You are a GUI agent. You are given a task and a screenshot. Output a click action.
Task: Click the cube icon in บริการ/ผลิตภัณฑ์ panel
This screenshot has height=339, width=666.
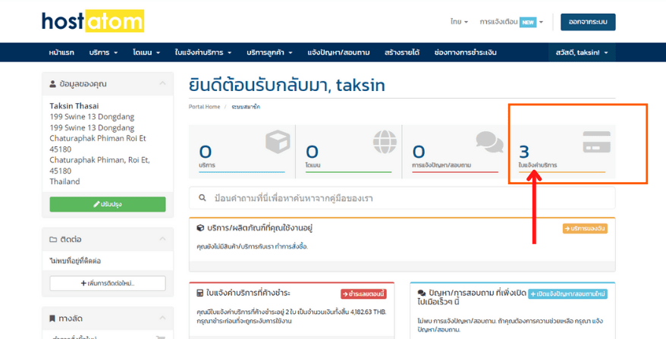tap(200, 228)
